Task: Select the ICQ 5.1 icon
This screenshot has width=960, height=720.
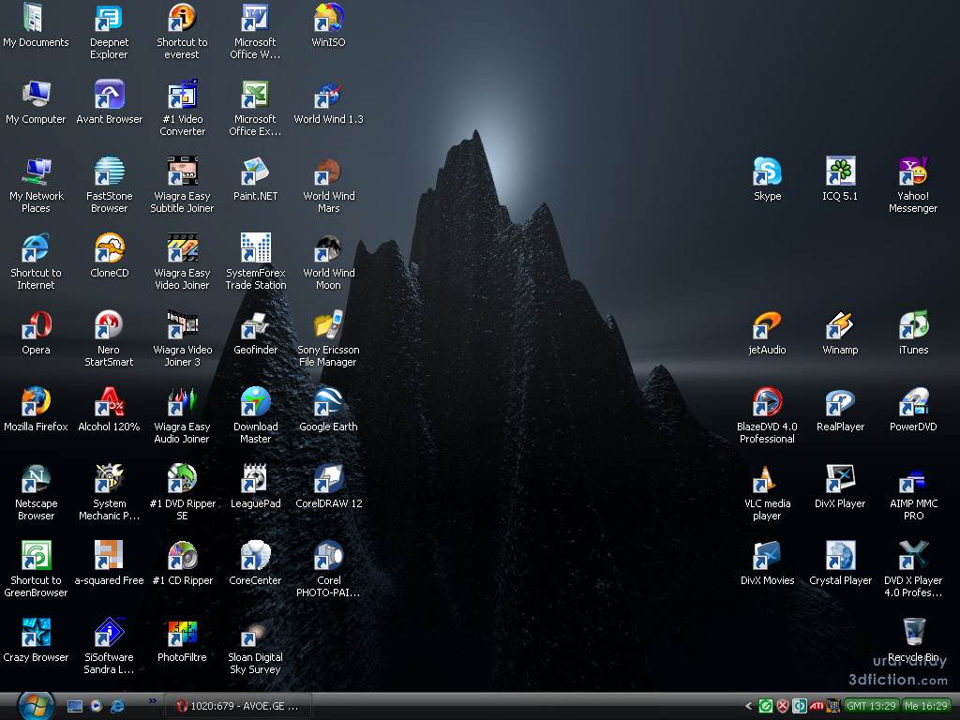Action: pyautogui.click(x=840, y=172)
